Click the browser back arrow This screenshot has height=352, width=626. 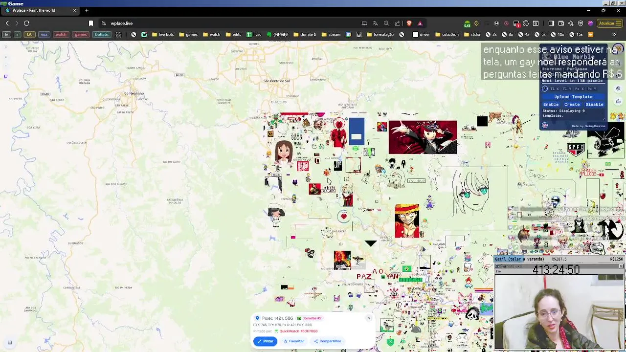coord(7,23)
